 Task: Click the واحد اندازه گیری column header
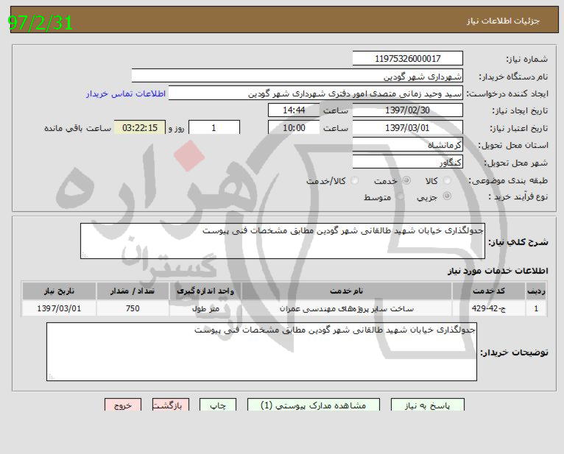205,291
